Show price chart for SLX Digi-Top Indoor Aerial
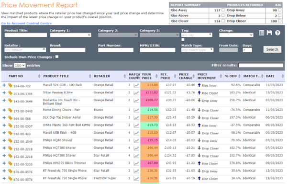This screenshot has height=184, width=288. (x=136, y=118)
